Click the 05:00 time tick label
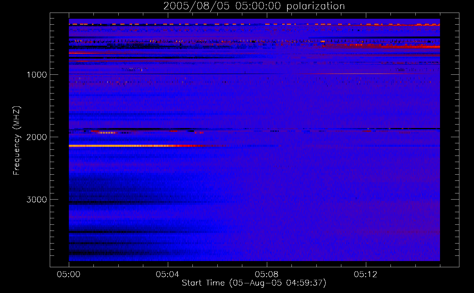474x293 pixels. click(x=69, y=275)
